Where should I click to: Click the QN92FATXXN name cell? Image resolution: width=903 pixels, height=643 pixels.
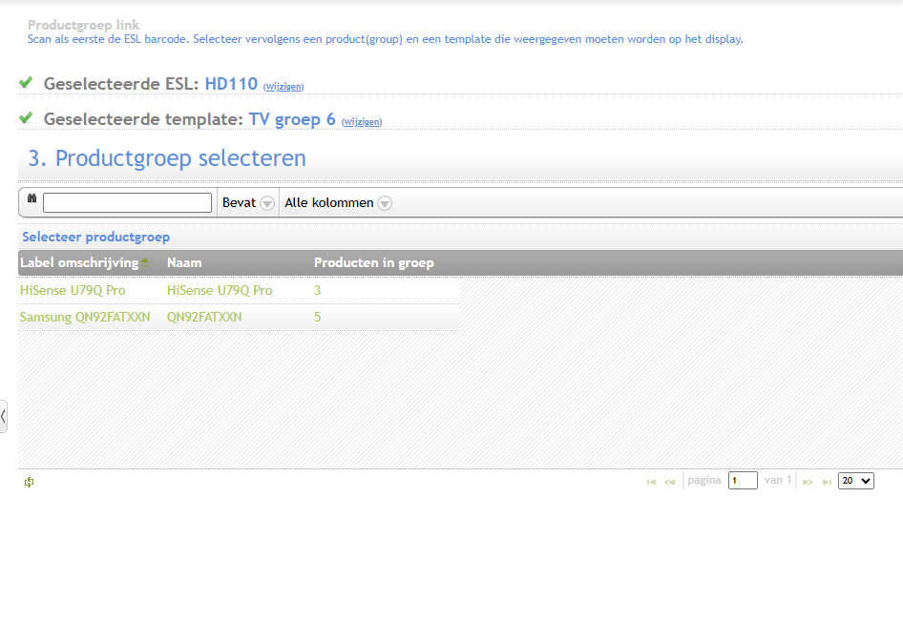click(x=204, y=317)
